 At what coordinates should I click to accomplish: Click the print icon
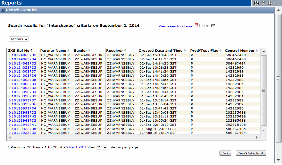(x=213, y=26)
